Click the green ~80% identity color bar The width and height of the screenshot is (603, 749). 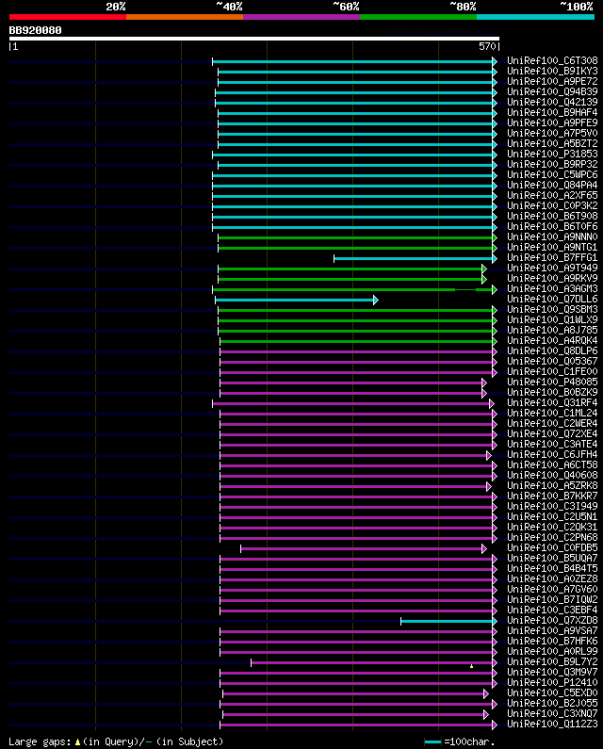[418, 17]
